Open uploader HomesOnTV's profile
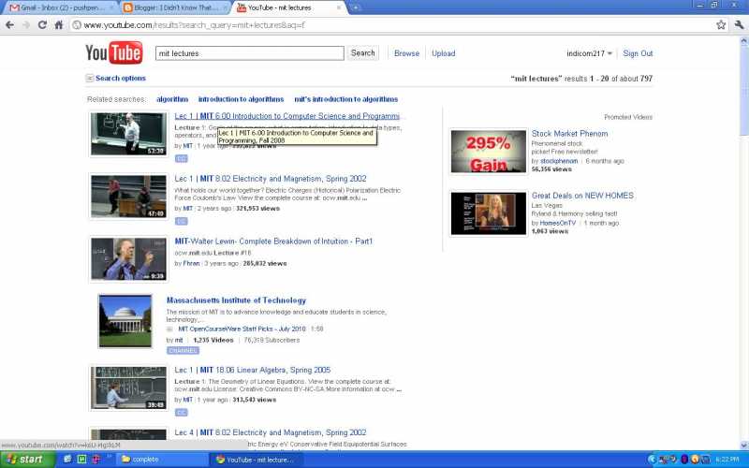The image size is (749, 468). [x=557, y=223]
